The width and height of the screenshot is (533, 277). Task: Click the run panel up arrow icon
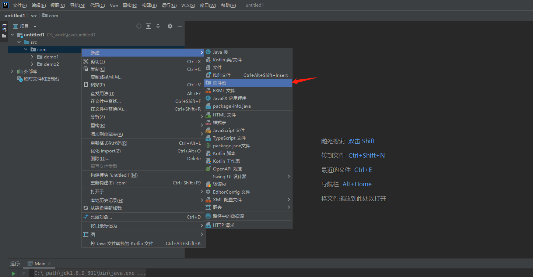pyautogui.click(x=24, y=274)
